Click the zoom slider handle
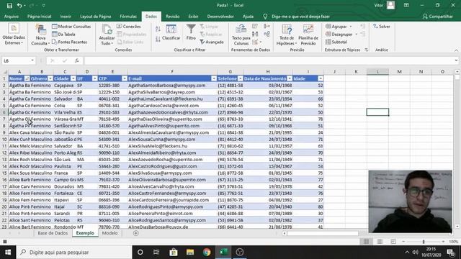This screenshot has width=461, height=259. click(424, 242)
